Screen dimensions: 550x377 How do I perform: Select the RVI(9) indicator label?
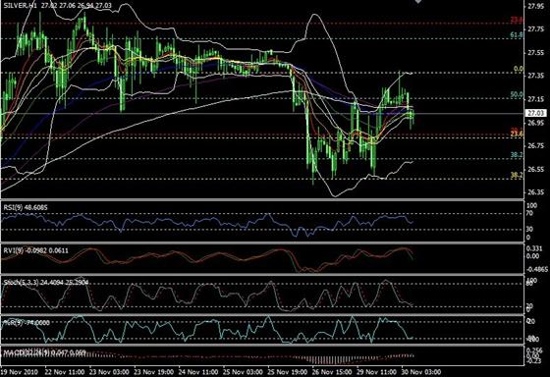pyautogui.click(x=13, y=250)
